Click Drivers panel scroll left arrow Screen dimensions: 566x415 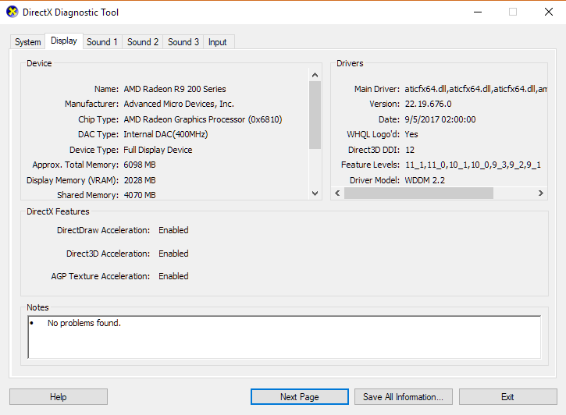click(337, 193)
